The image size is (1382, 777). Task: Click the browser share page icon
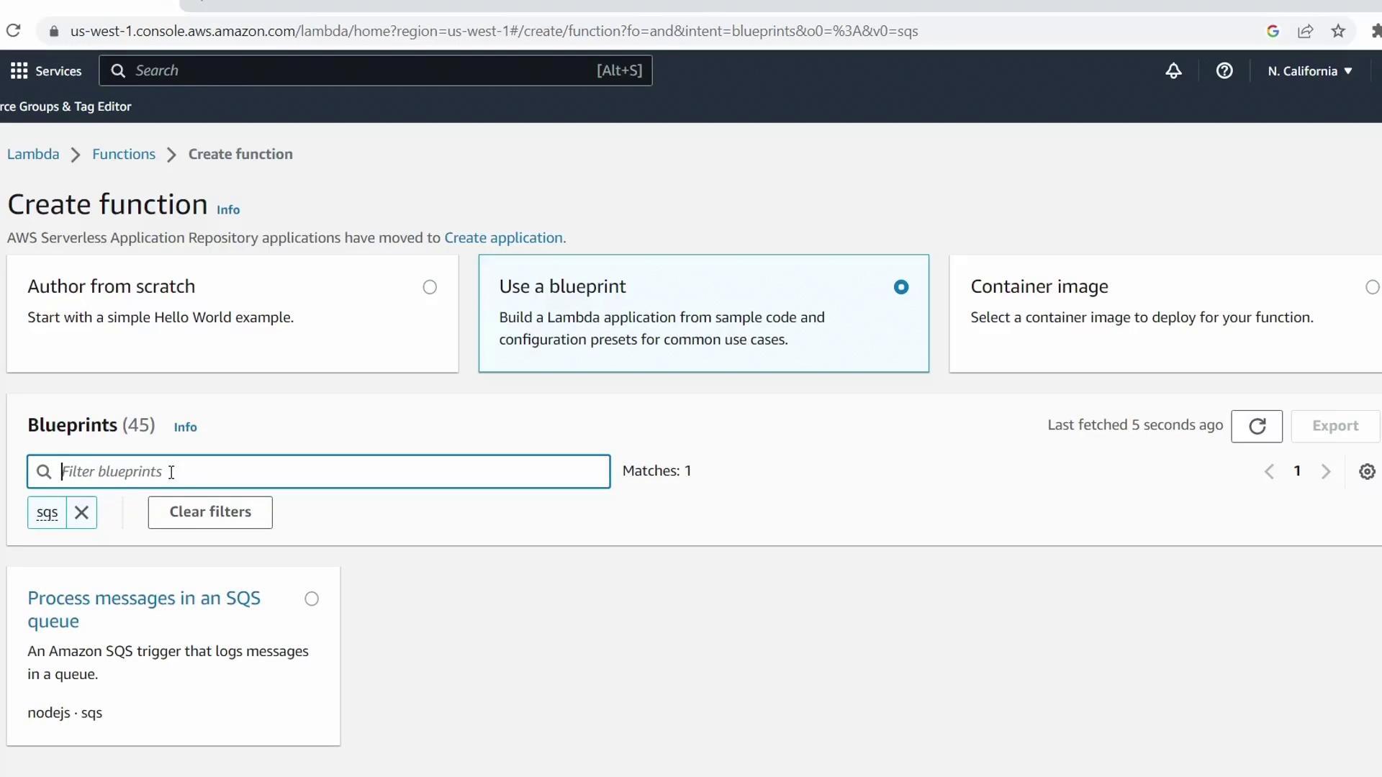(1306, 31)
